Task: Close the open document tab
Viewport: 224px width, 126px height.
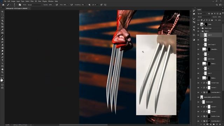Action: pos(29,8)
